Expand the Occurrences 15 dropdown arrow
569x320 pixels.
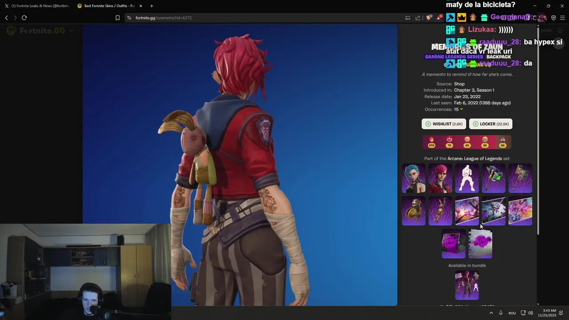461,109
